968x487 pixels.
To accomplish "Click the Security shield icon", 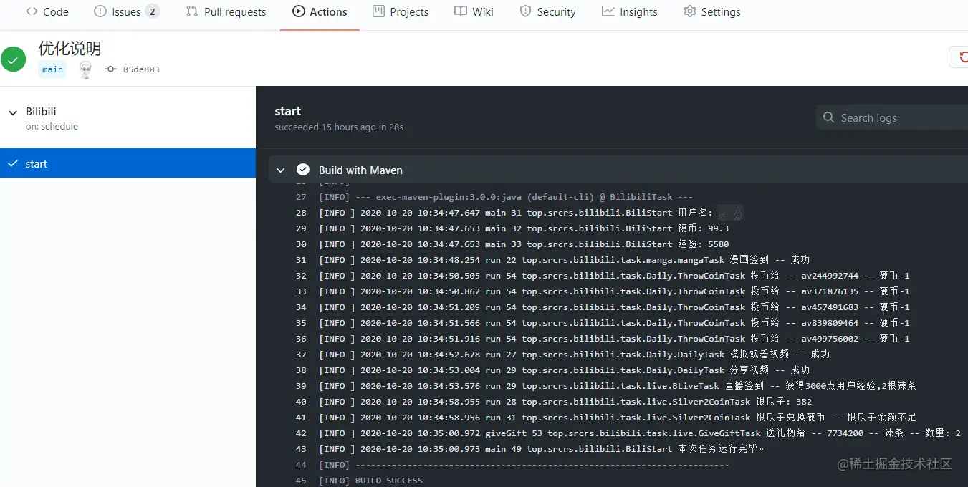I will 525,11.
